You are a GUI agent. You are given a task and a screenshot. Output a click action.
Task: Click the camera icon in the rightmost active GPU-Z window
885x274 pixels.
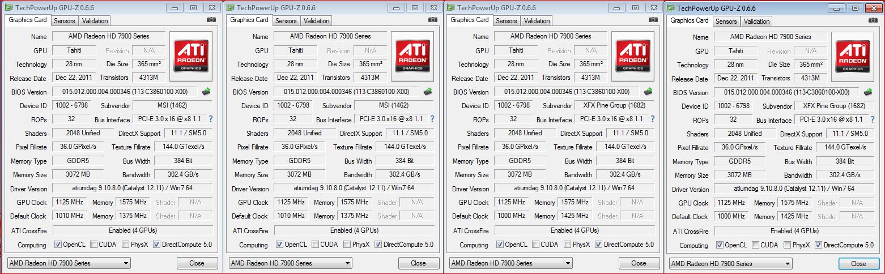[873, 20]
